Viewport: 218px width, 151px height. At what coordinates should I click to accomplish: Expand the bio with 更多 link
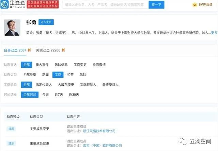pos(214,33)
